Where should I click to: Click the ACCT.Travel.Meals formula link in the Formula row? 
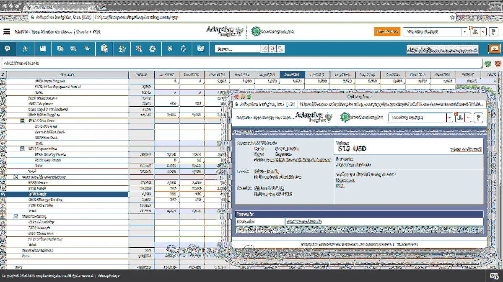click(x=304, y=221)
